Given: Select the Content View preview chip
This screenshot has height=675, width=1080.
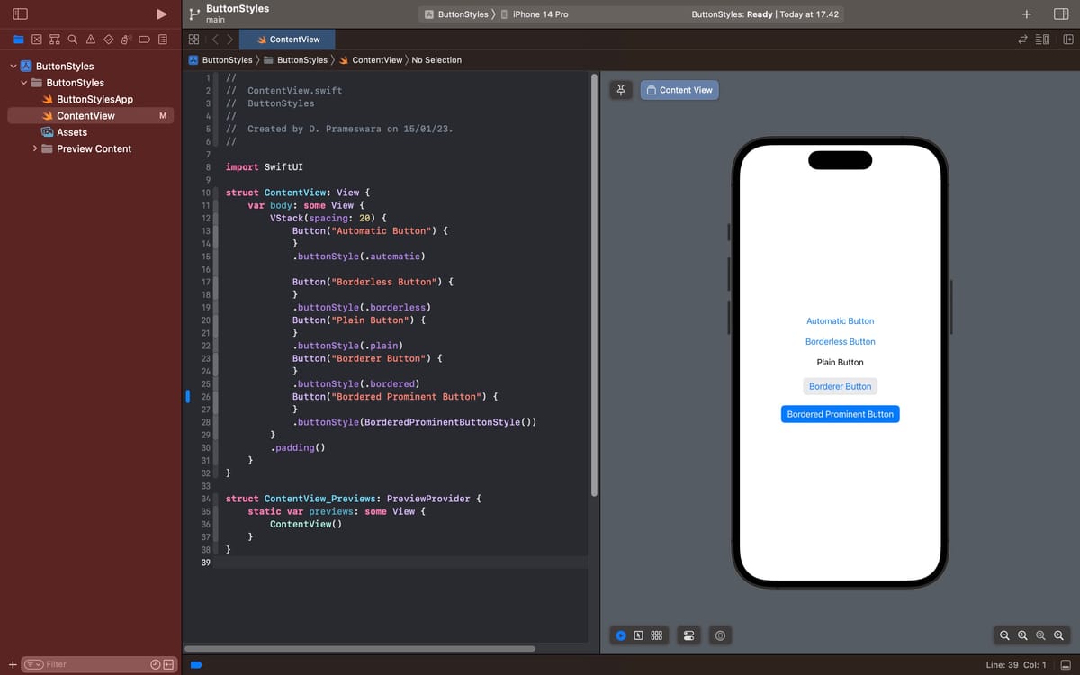Looking at the screenshot, I should (x=679, y=90).
